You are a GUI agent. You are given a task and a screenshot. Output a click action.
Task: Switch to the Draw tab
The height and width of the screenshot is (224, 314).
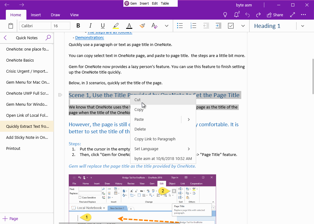tap(55, 15)
